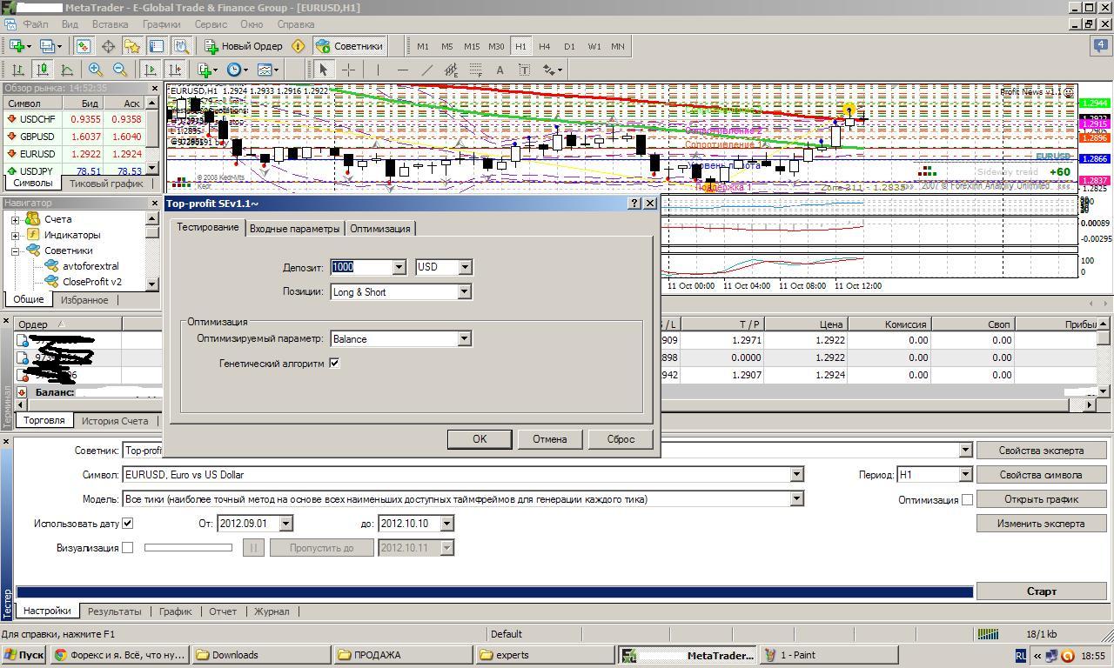Toggle the Strategy Tester magnifier icon

coord(181,46)
